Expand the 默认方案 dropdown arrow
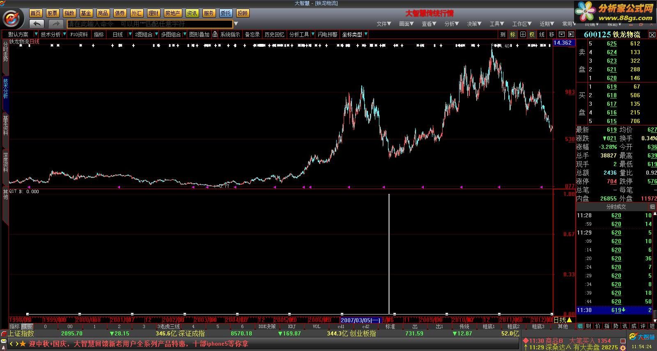 (36, 34)
